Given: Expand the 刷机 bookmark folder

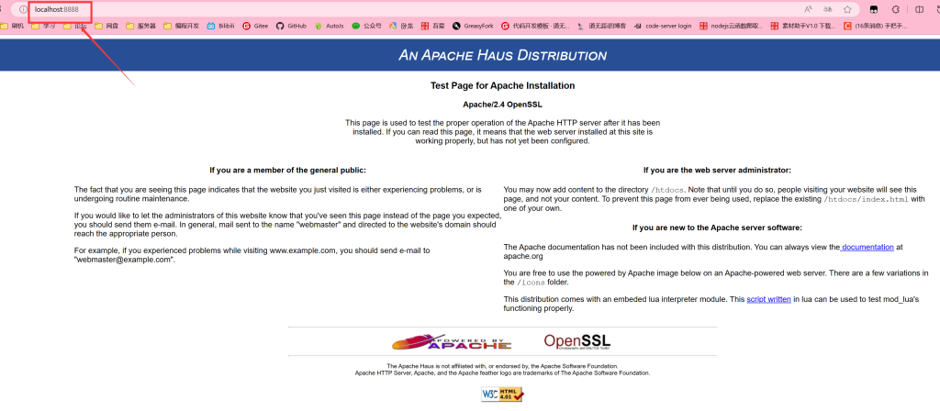Looking at the screenshot, I should (12, 27).
